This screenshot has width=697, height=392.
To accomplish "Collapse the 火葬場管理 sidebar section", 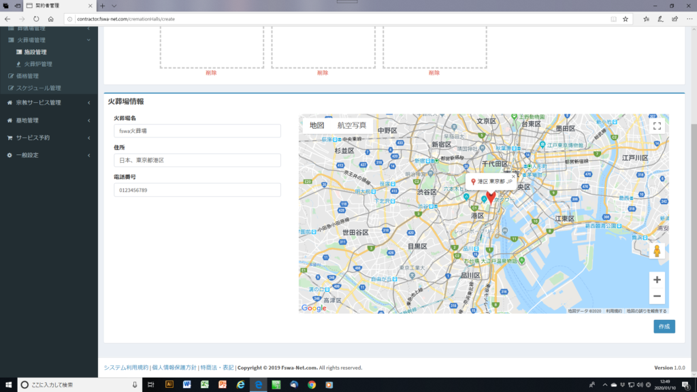I will tap(49, 40).
